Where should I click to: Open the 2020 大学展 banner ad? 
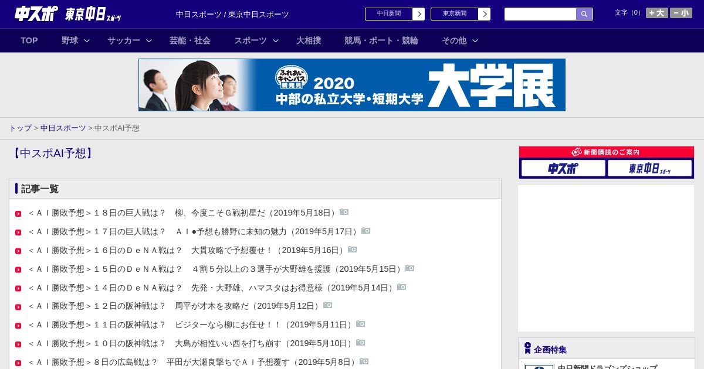pyautogui.click(x=352, y=85)
